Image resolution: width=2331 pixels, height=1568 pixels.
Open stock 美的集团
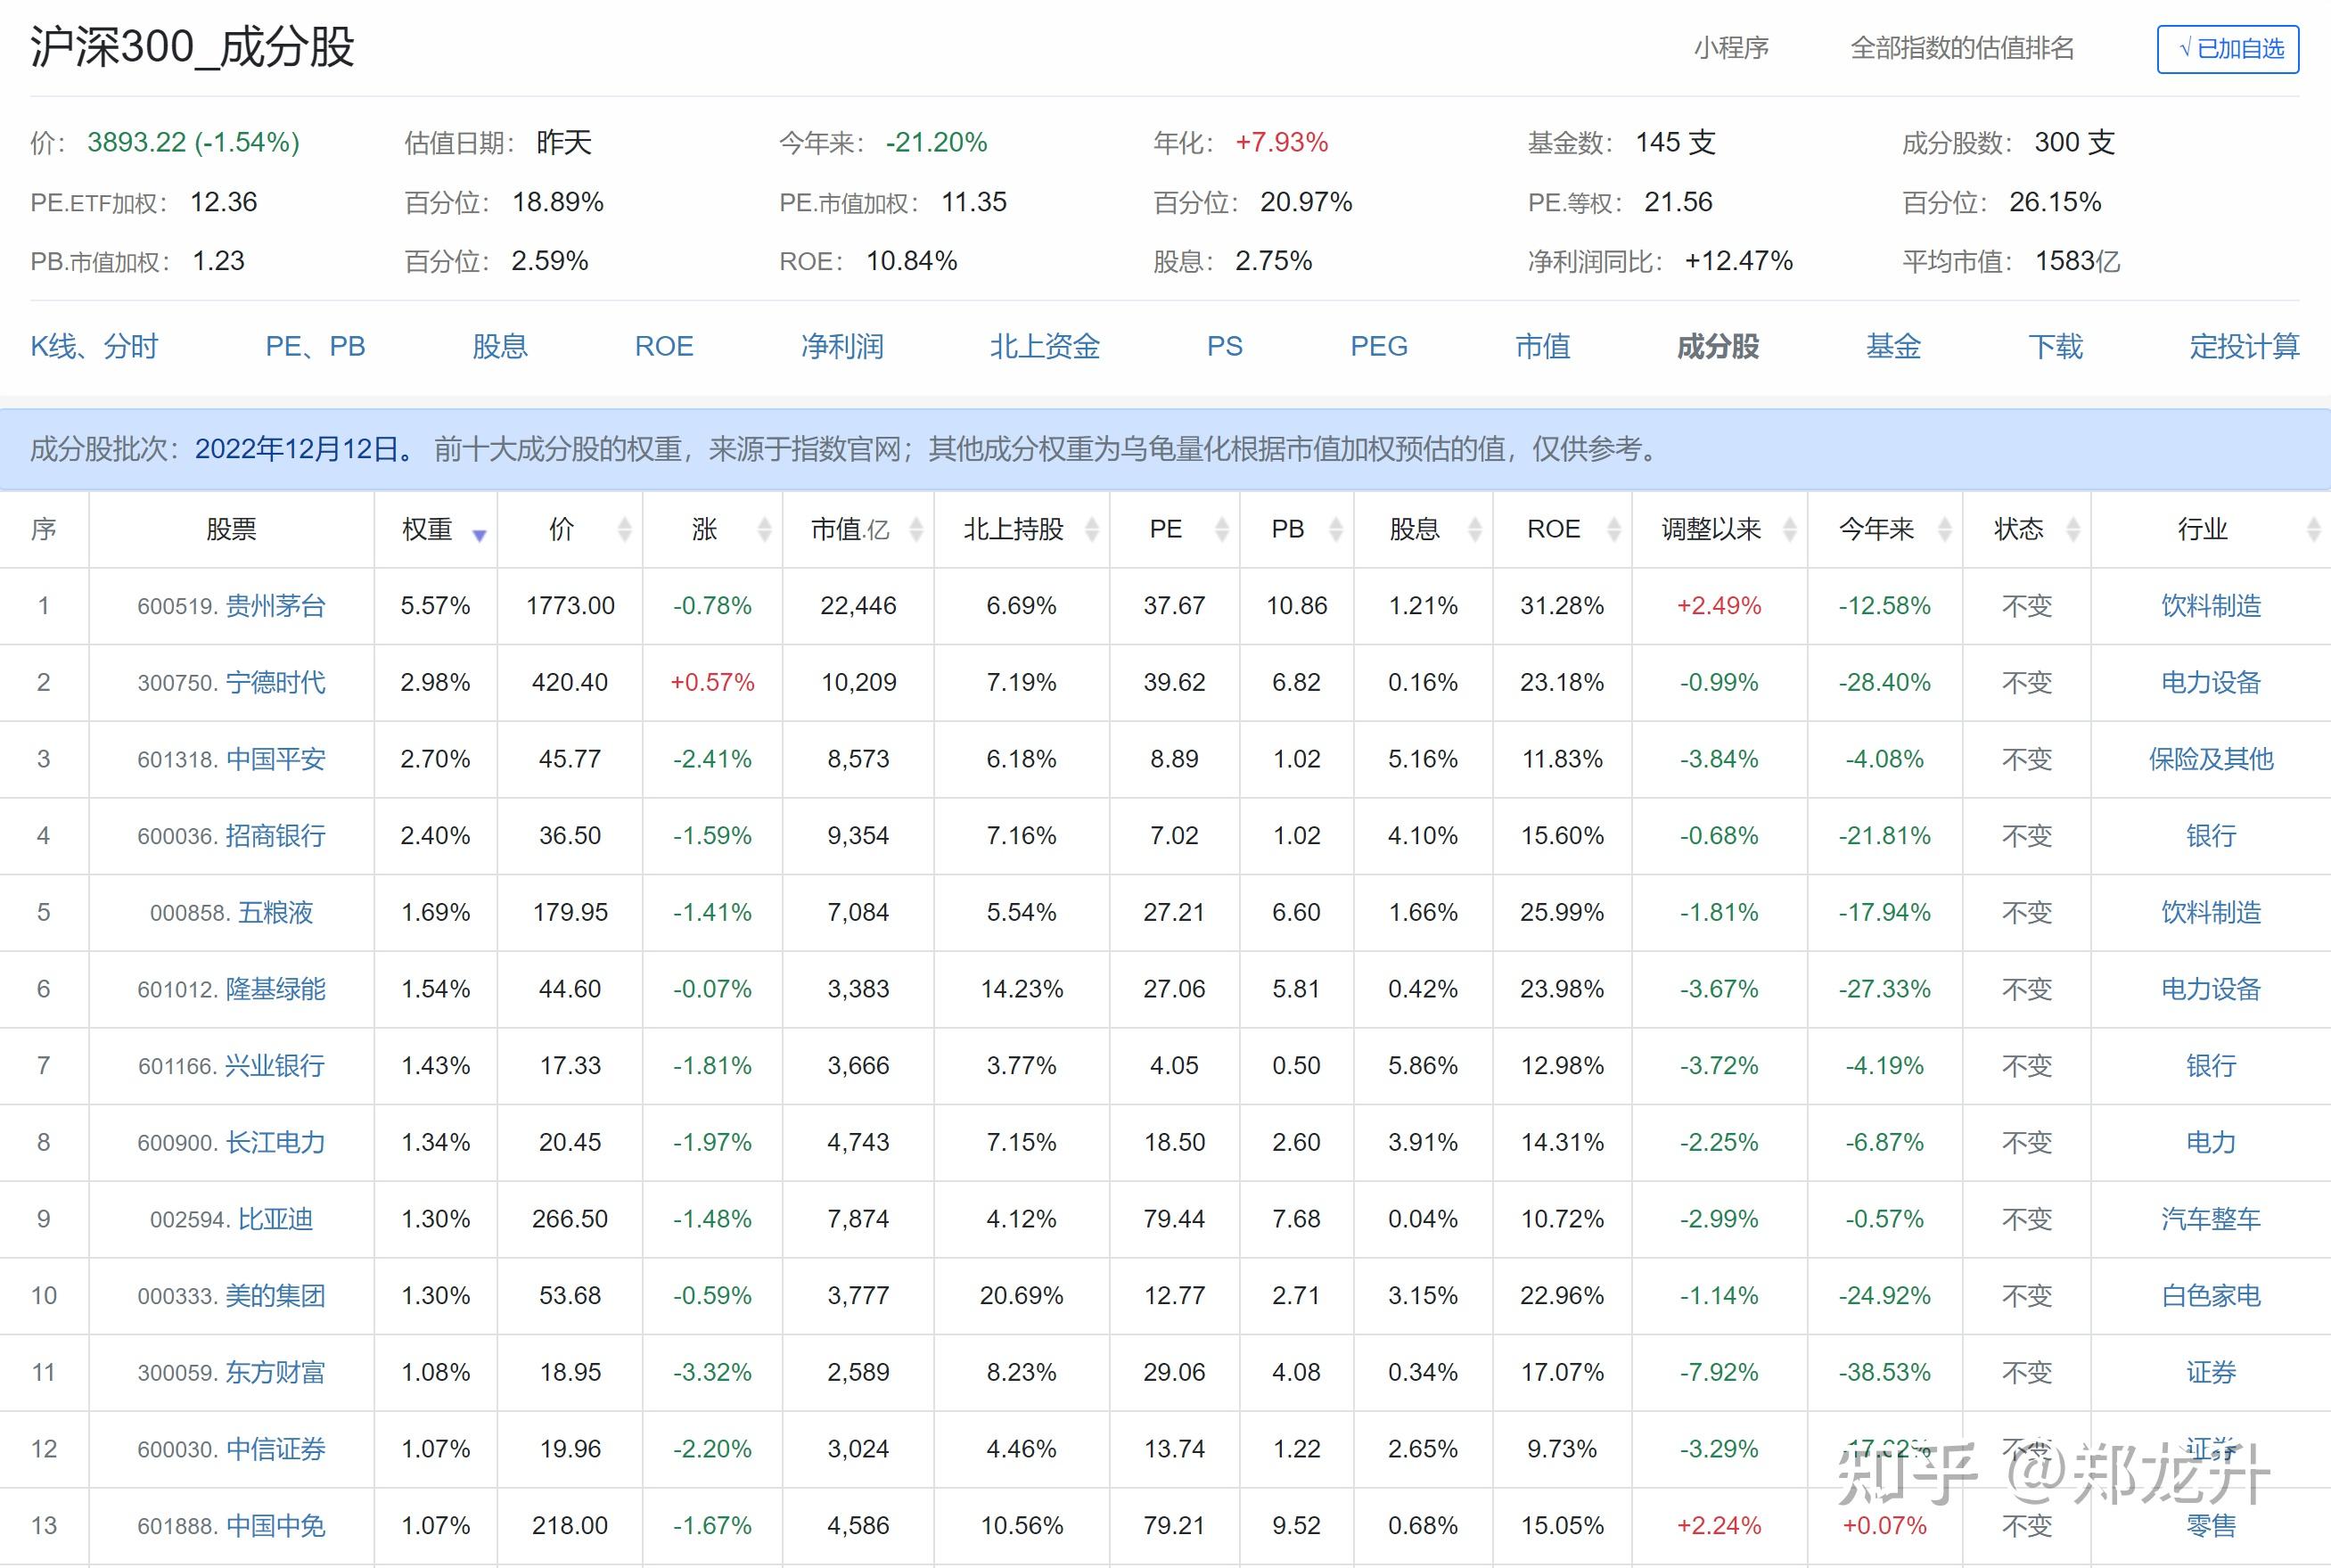[x=275, y=1296]
